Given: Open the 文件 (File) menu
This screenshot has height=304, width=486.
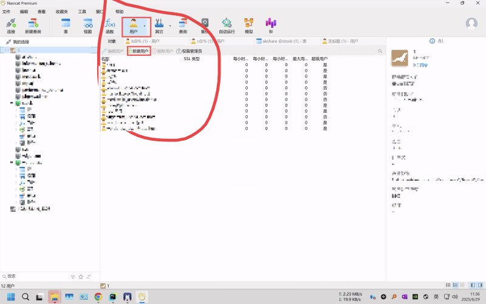Looking at the screenshot, I should tap(6, 12).
